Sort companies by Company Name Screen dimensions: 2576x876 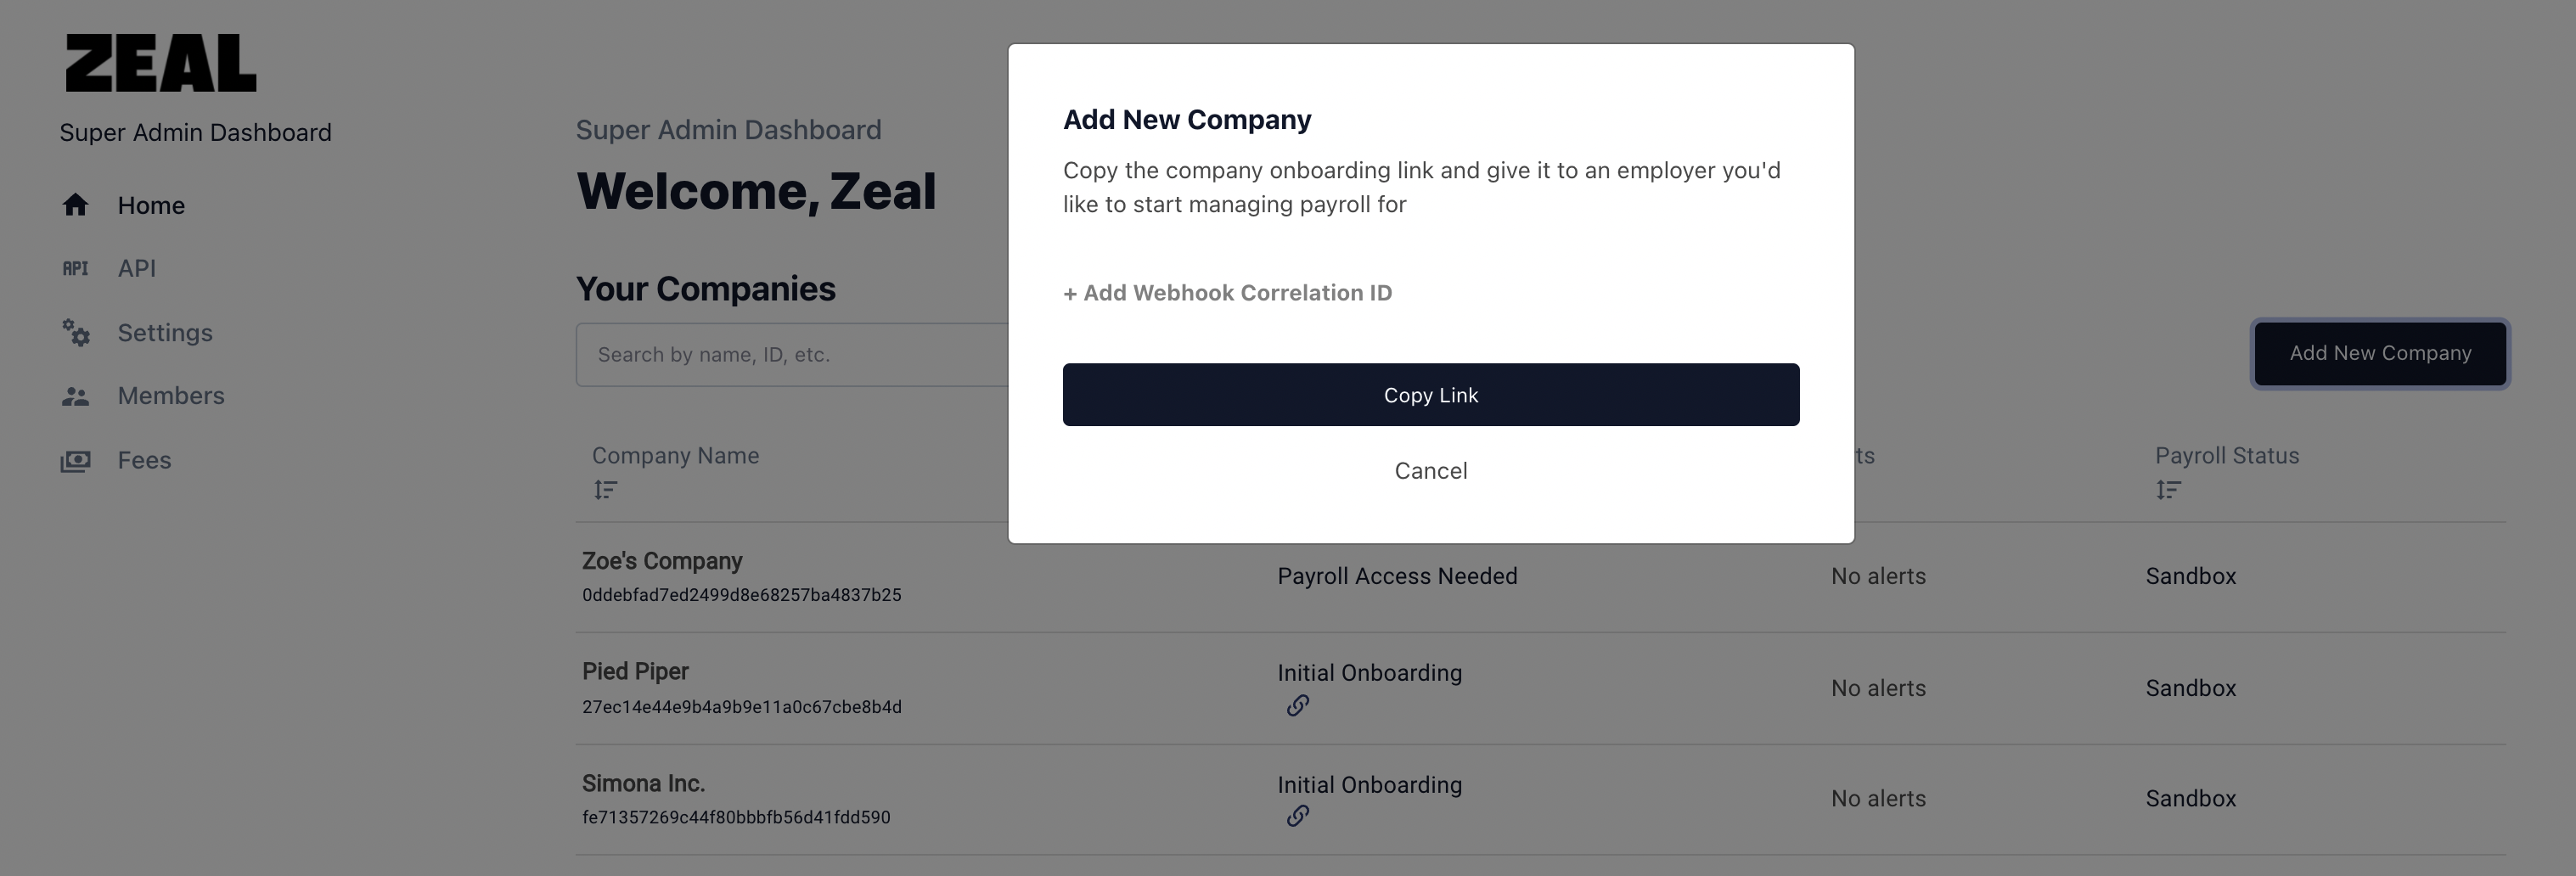point(605,490)
